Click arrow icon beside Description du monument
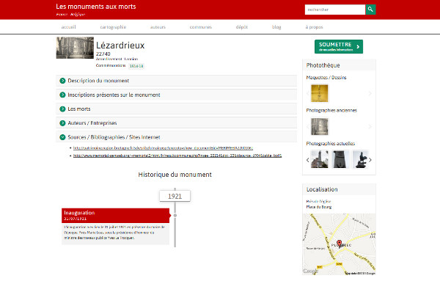 [x=62, y=81]
